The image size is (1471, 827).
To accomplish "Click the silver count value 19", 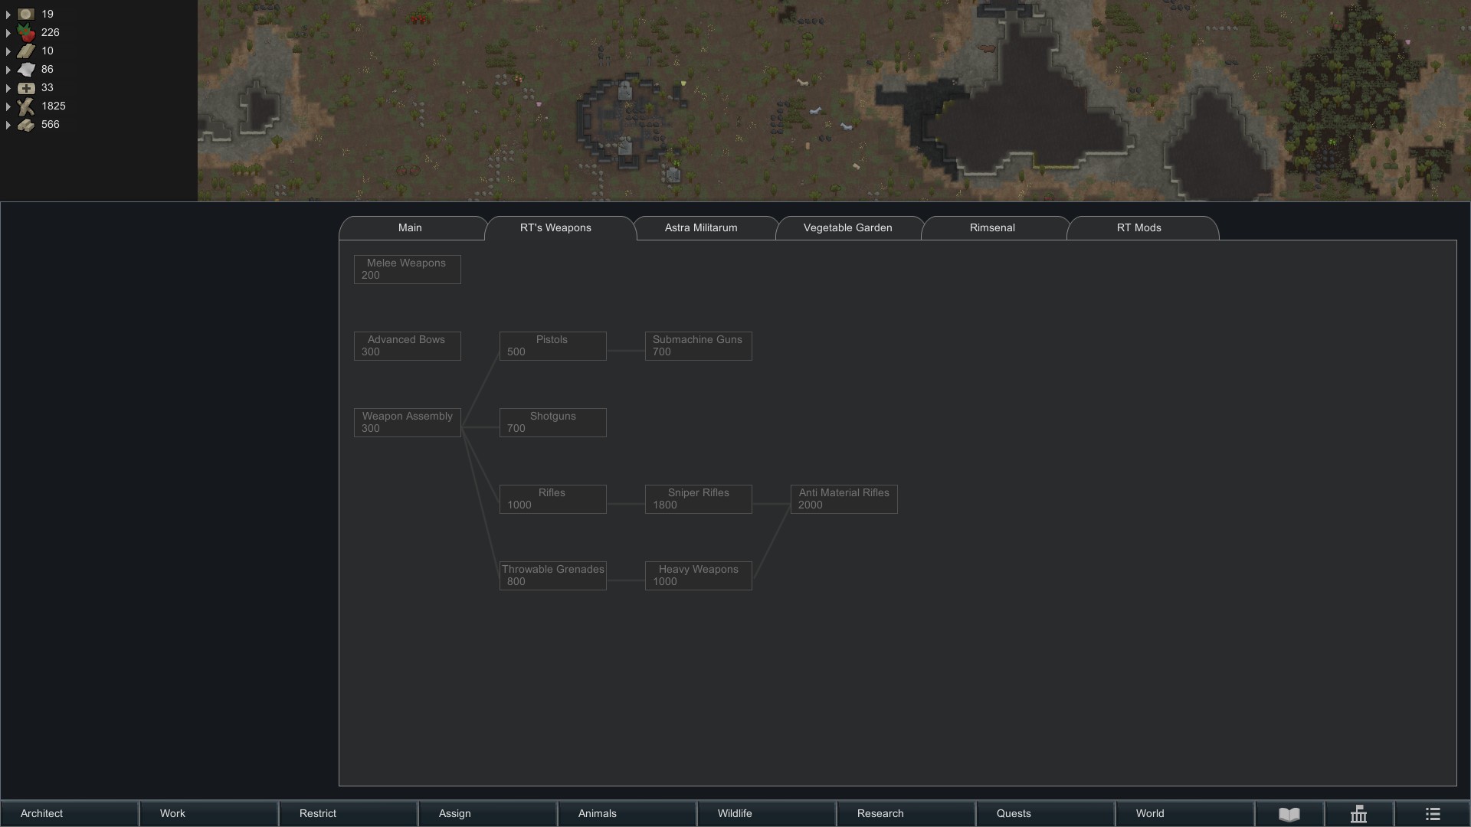I will [x=48, y=14].
